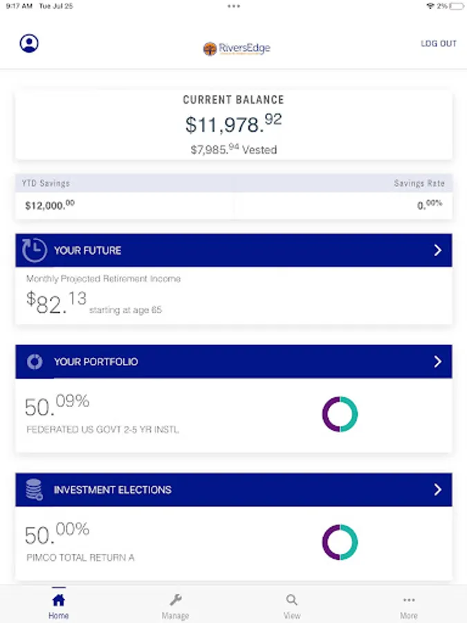Tap the Investment Elections coins icon
Screen dimensions: 467x623
click(35, 489)
